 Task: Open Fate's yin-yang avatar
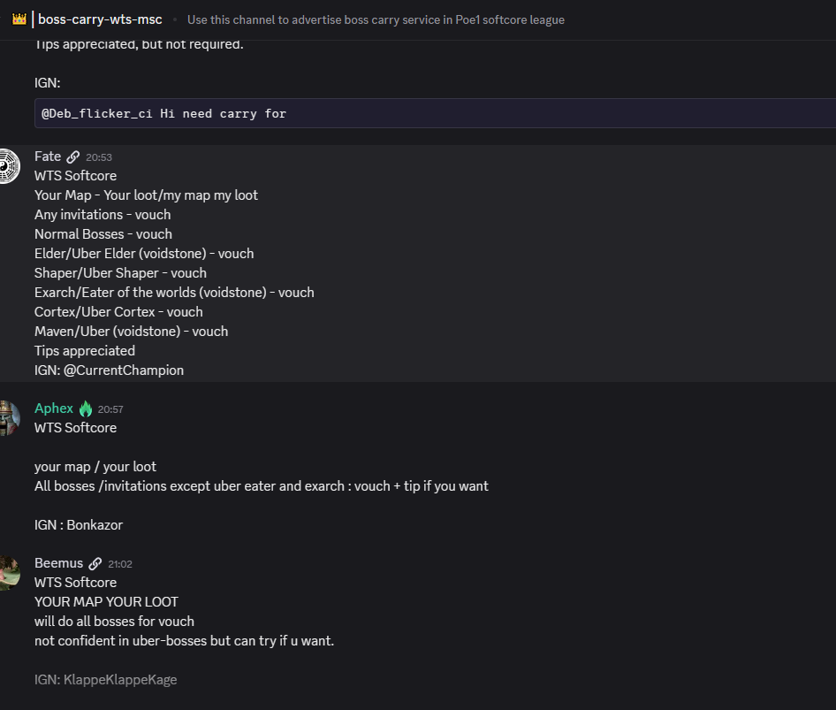(x=7, y=166)
